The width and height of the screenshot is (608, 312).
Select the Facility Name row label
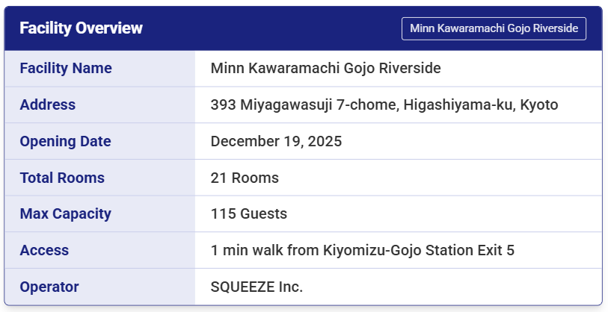(66, 69)
